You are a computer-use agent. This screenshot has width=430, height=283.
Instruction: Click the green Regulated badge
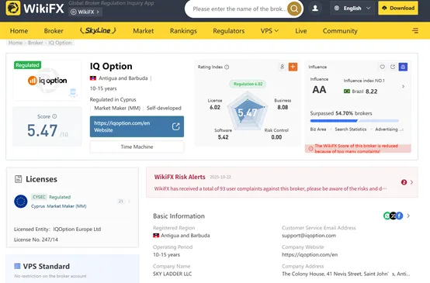tap(27, 65)
